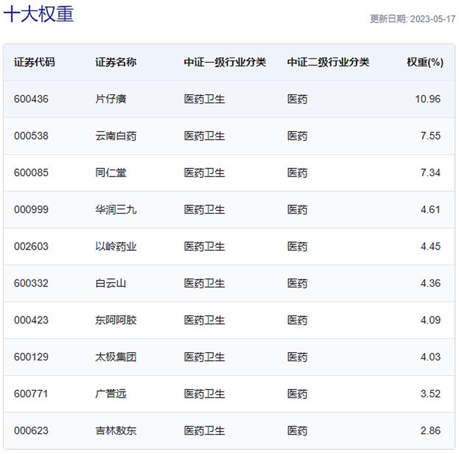Select stock name 东阿阿胶
Viewport: 459px width, 454px height.
(x=116, y=320)
